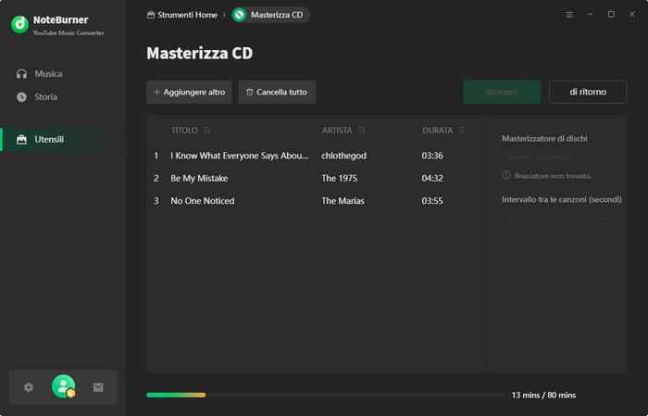The height and width of the screenshot is (416, 648).
Task: Minimize the NoteBurner window
Action: [x=591, y=14]
